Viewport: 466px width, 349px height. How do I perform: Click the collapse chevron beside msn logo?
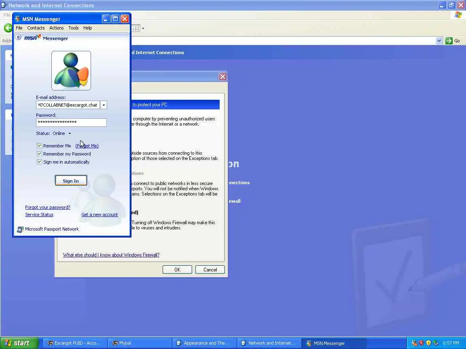click(x=18, y=37)
